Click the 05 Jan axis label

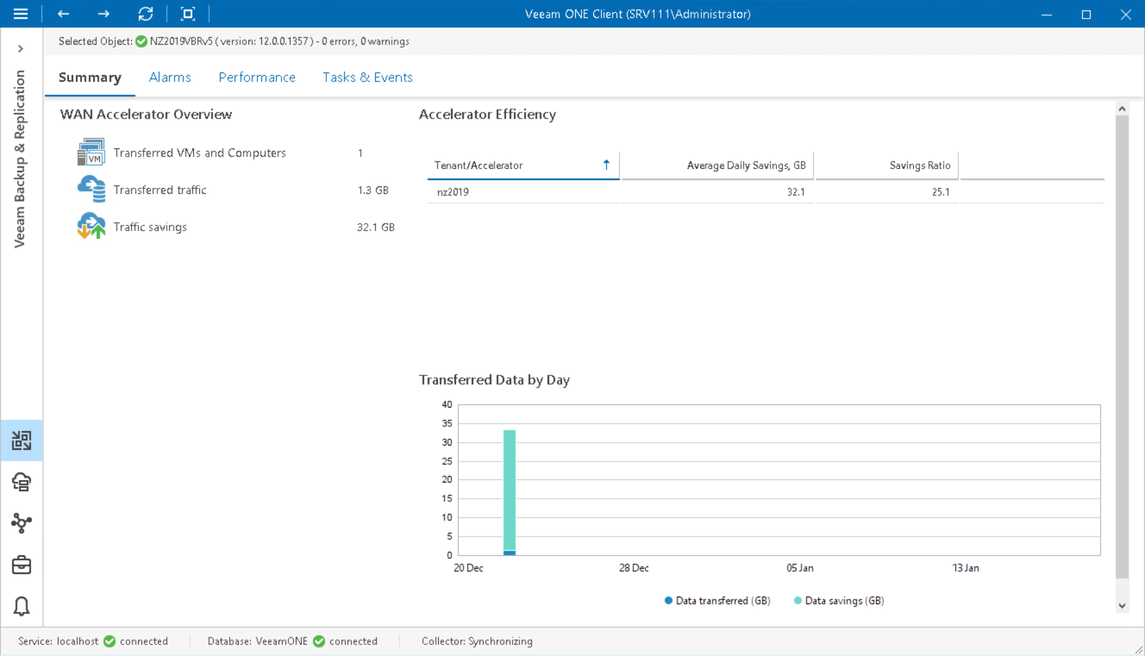tap(800, 568)
